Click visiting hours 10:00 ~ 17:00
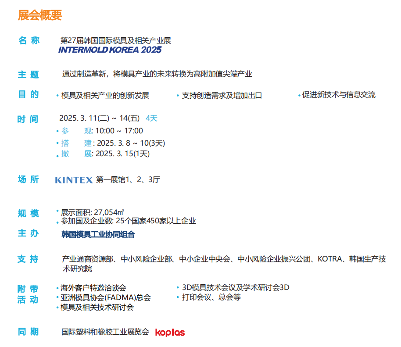401x347 pixels. pyautogui.click(x=119, y=131)
